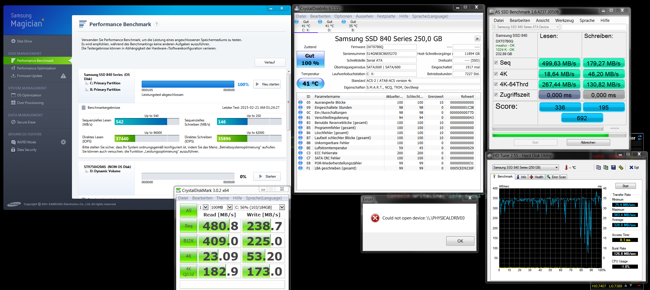Image resolution: width=650 pixels, height=290 pixels.
Task: Click Samsung SSD 840 benchmark progress bar
Action: [x=188, y=84]
